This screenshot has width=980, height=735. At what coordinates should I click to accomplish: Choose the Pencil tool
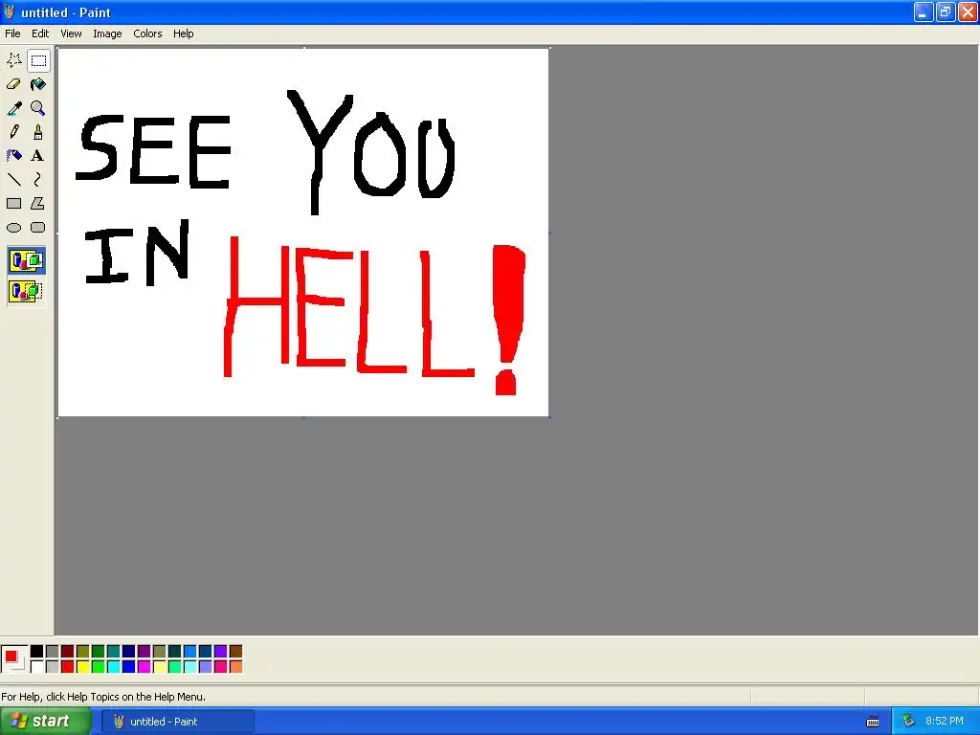(x=13, y=132)
